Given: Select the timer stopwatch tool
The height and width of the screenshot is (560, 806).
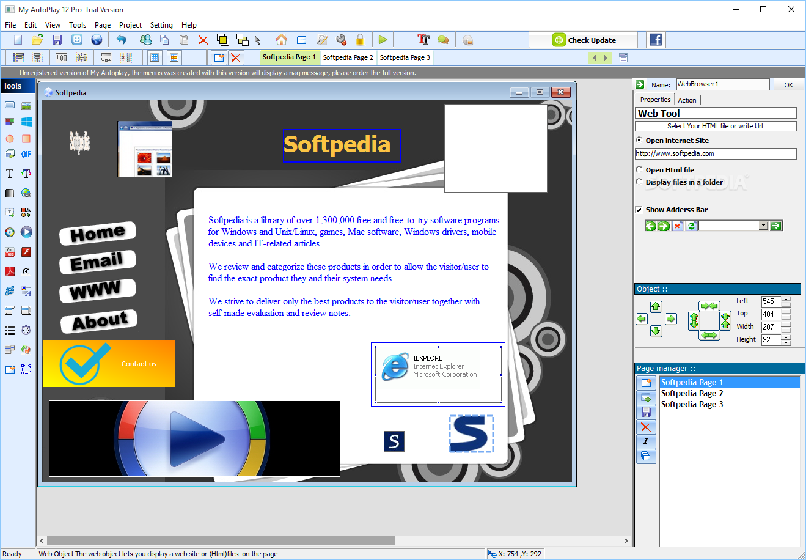Looking at the screenshot, I should pos(26,330).
